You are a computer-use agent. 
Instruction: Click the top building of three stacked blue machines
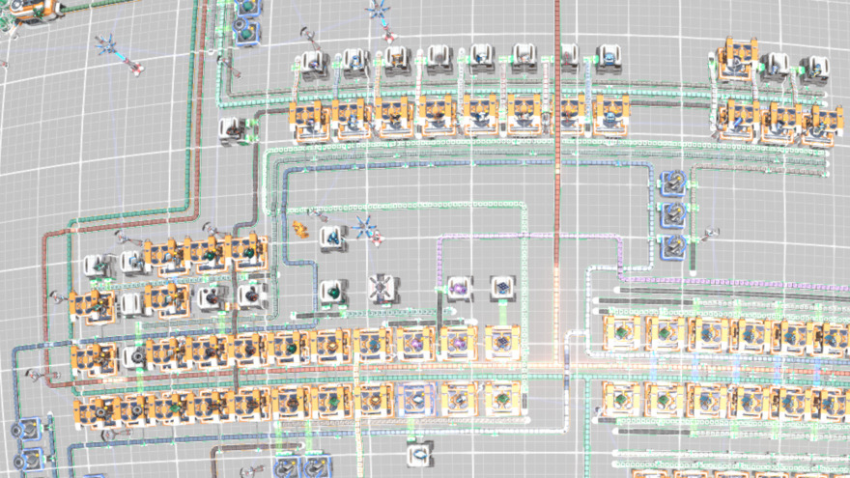tap(671, 183)
